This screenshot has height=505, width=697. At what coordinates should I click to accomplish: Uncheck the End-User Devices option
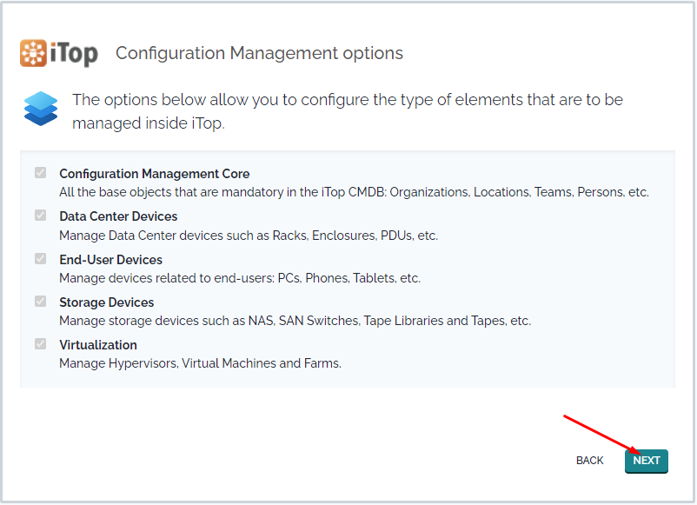[x=41, y=258]
